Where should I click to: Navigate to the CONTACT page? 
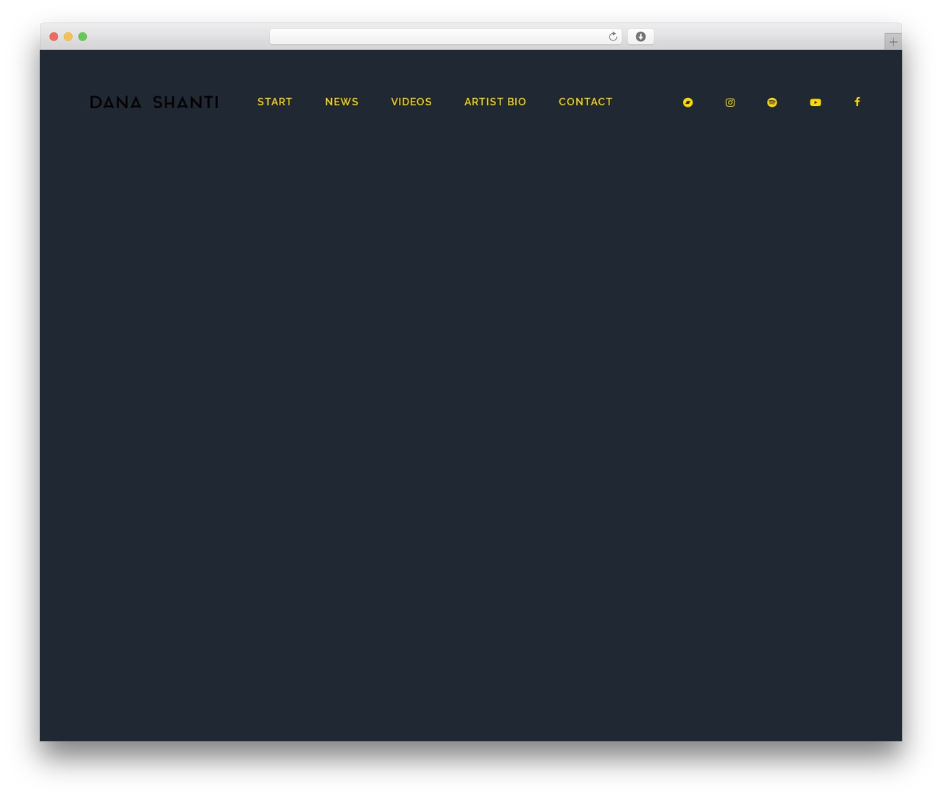(x=586, y=102)
